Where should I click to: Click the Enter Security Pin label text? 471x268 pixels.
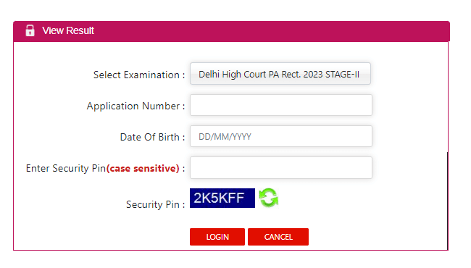click(x=66, y=168)
